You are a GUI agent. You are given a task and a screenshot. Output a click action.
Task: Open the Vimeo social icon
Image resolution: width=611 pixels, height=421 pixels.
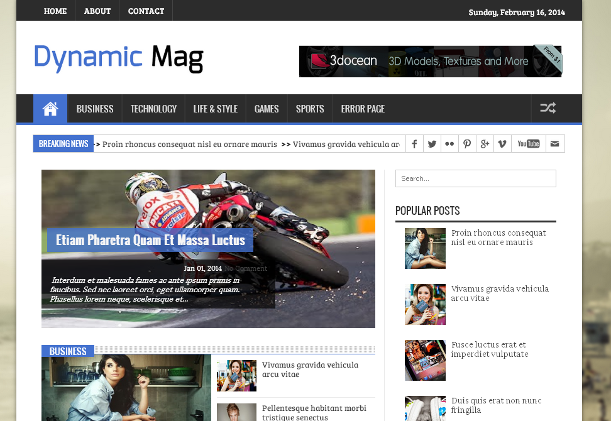(x=502, y=144)
